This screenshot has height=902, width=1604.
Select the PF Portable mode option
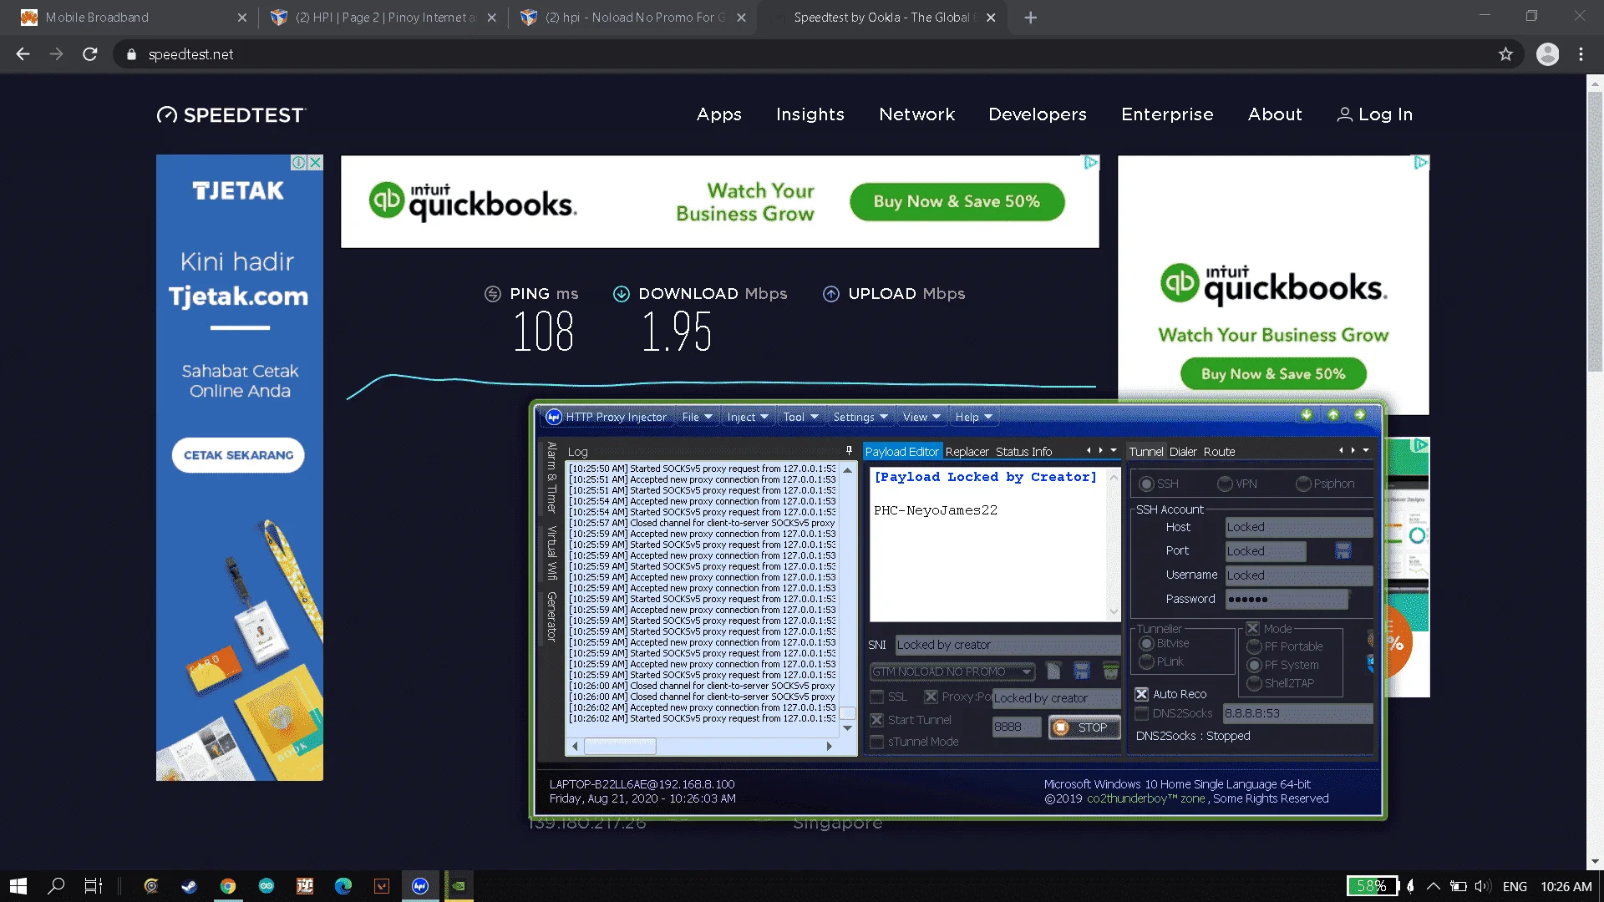[x=1254, y=646]
